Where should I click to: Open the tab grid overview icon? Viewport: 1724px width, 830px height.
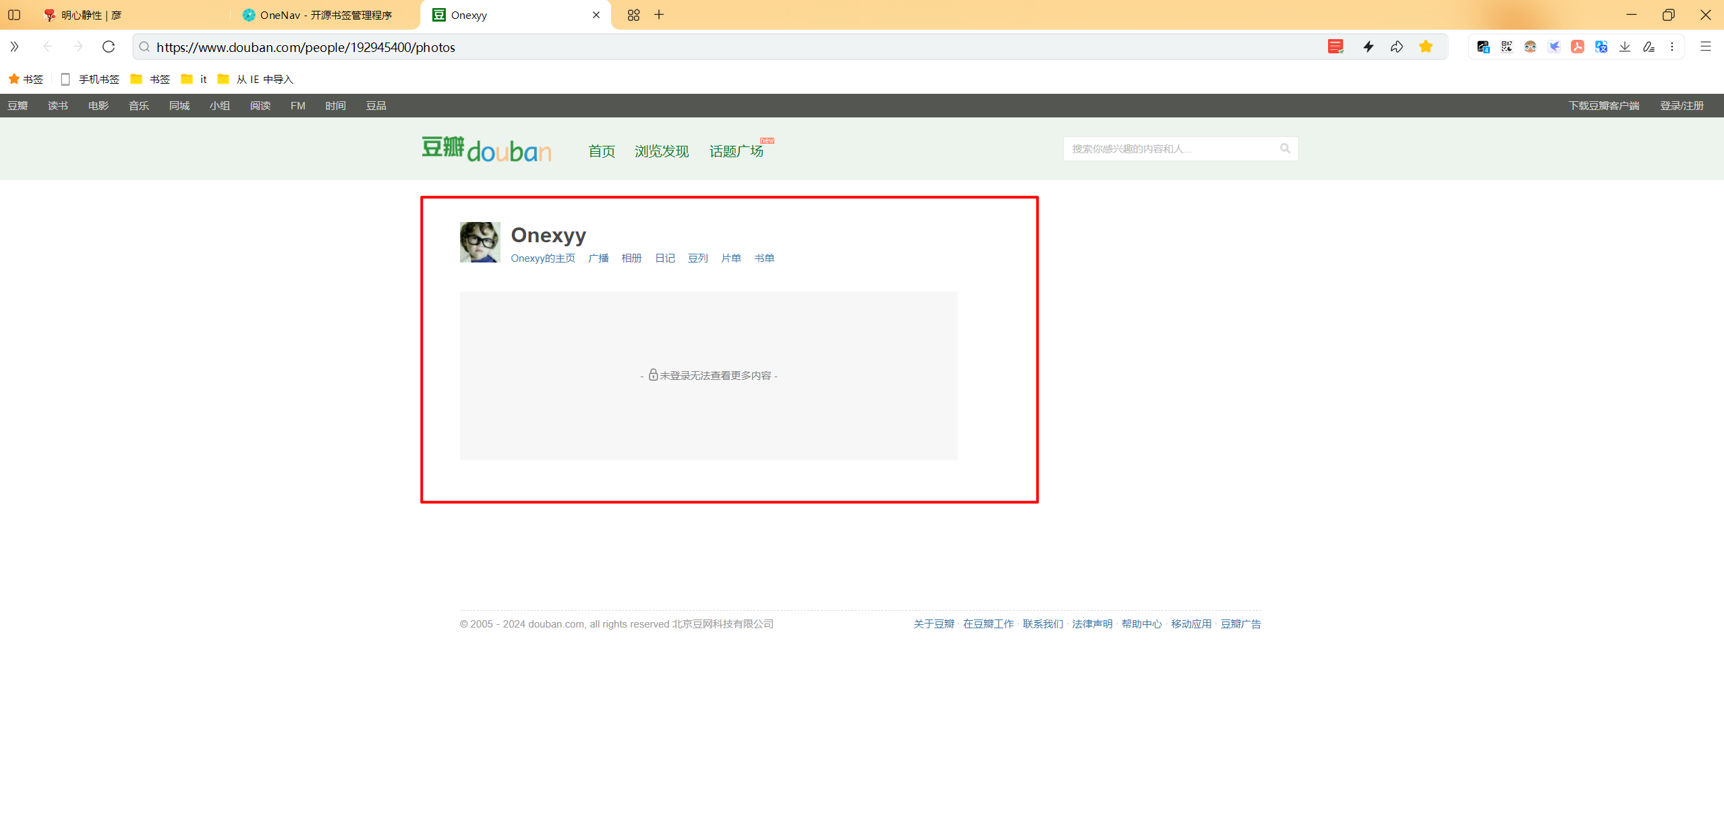pos(633,15)
